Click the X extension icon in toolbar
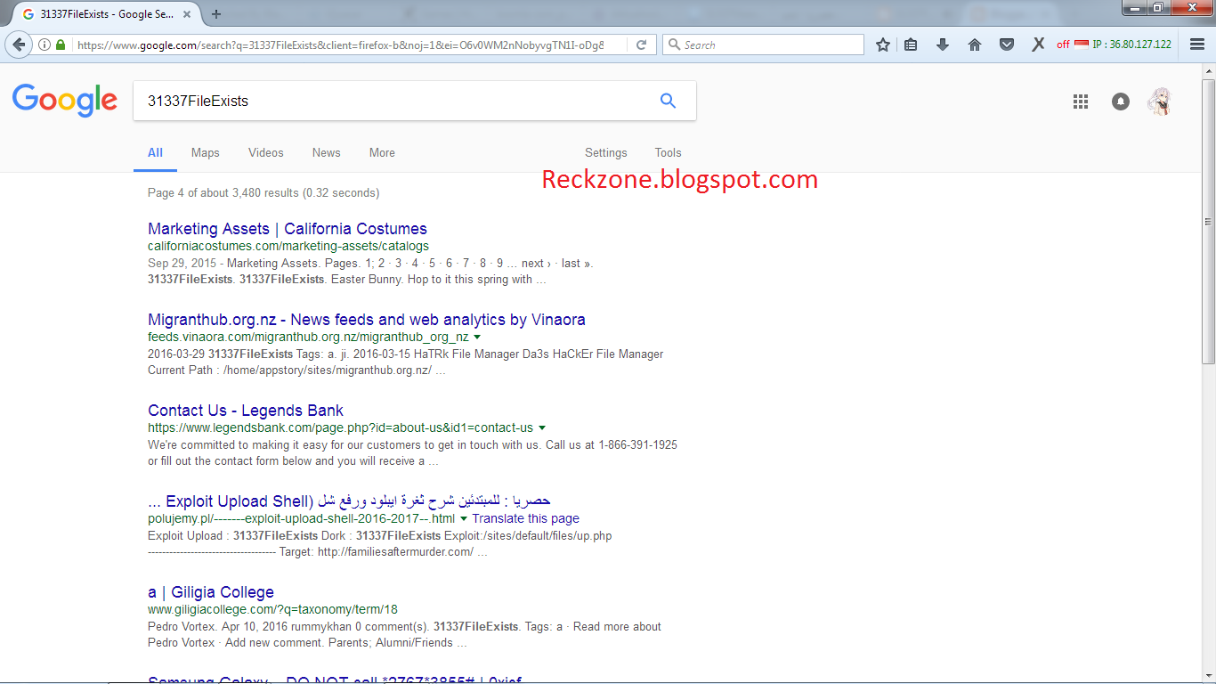This screenshot has height=684, width=1216. click(1038, 45)
